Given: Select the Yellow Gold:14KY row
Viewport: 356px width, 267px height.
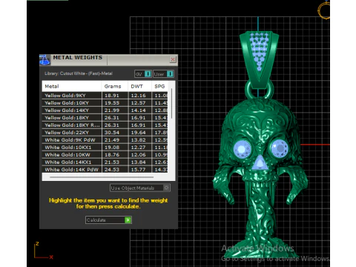Looking at the screenshot, I should point(105,111).
